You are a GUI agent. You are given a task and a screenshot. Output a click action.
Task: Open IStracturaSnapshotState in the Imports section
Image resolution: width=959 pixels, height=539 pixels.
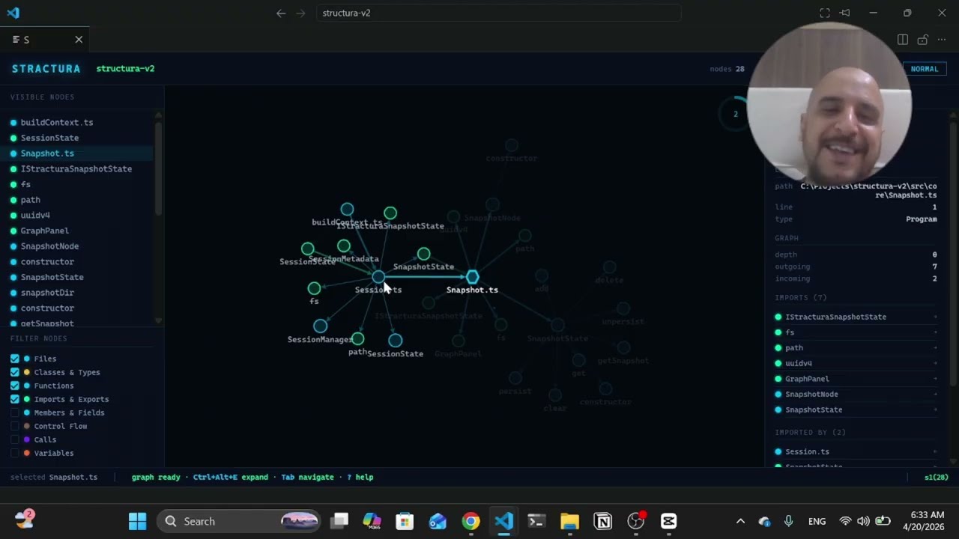tap(857, 317)
